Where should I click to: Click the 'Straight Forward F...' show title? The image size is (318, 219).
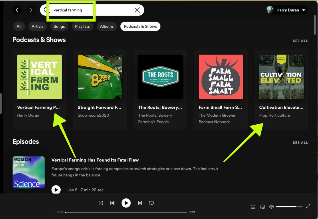(100, 107)
